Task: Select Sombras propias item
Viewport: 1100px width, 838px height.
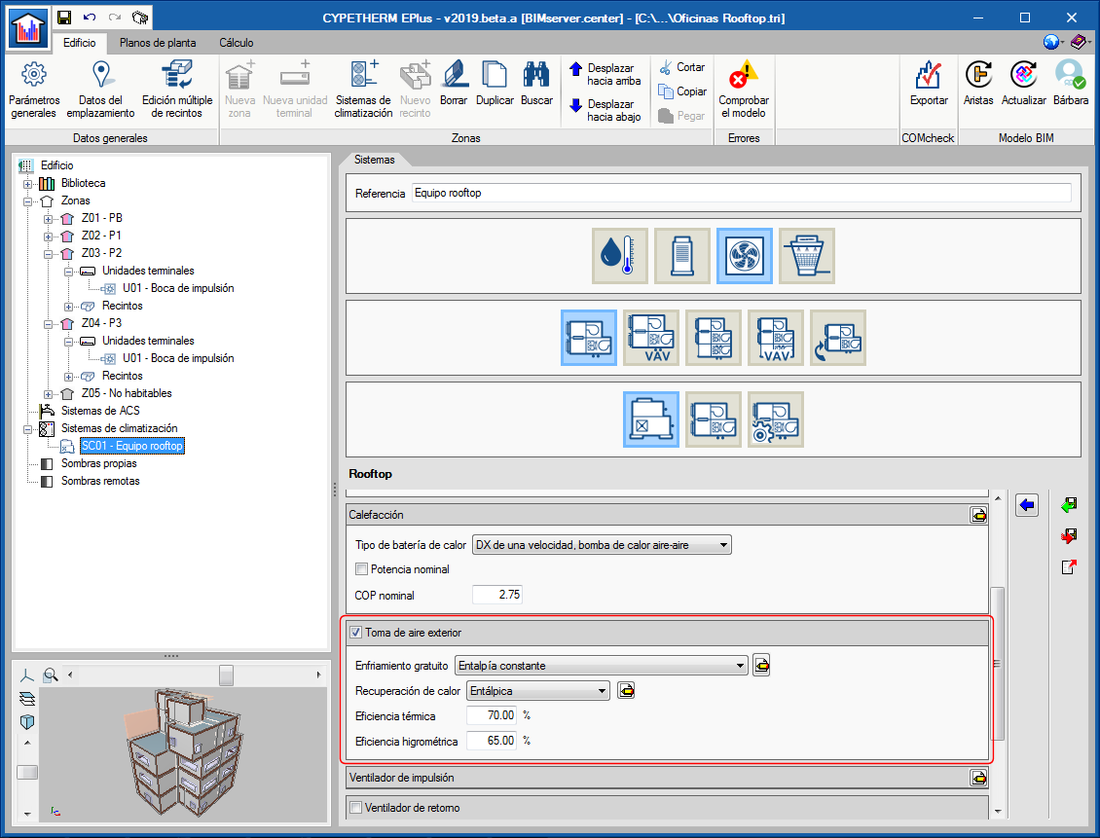Action: [x=99, y=463]
